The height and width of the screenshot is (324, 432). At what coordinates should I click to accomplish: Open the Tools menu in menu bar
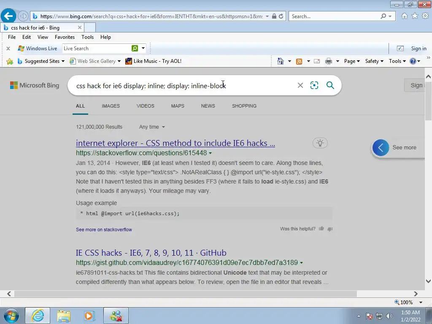pyautogui.click(x=88, y=37)
